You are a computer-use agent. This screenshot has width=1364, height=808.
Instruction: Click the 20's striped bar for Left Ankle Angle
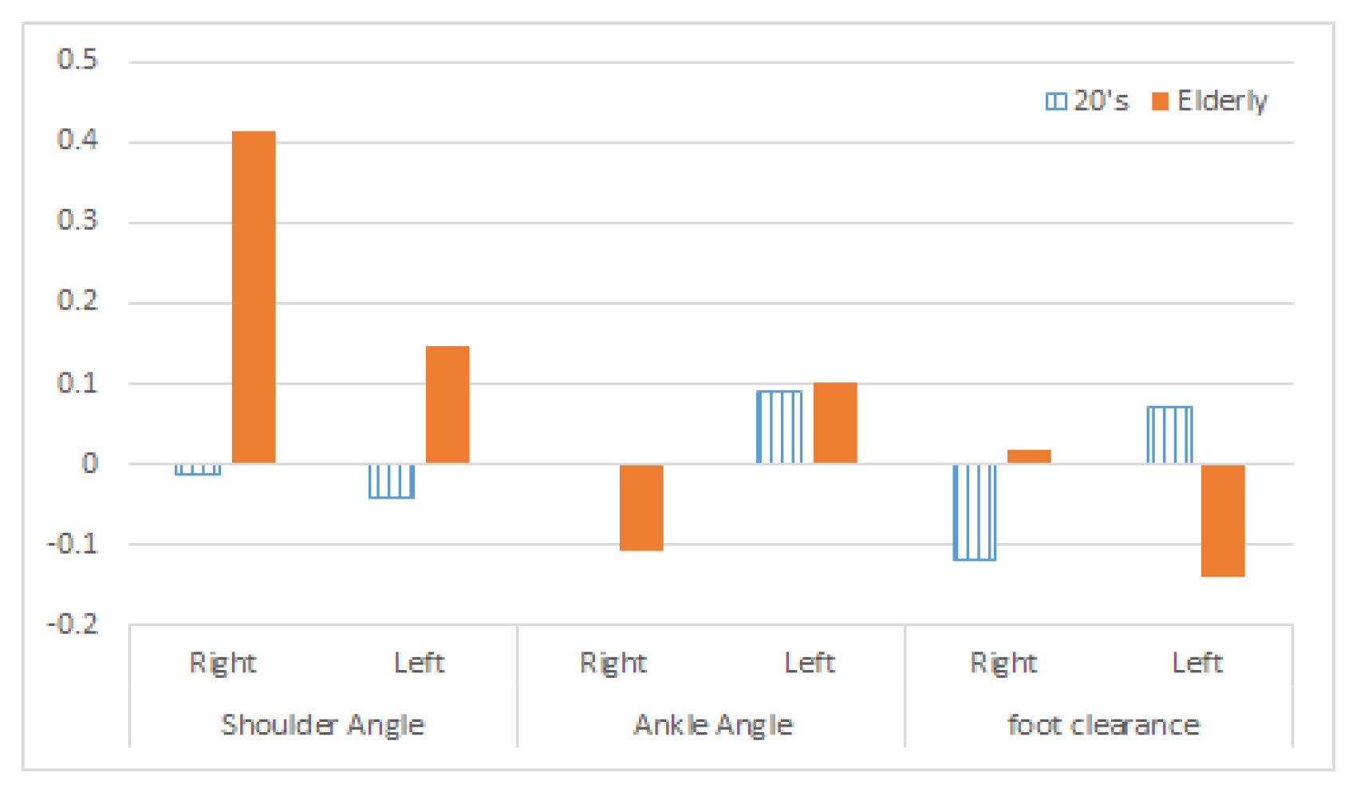pos(779,427)
